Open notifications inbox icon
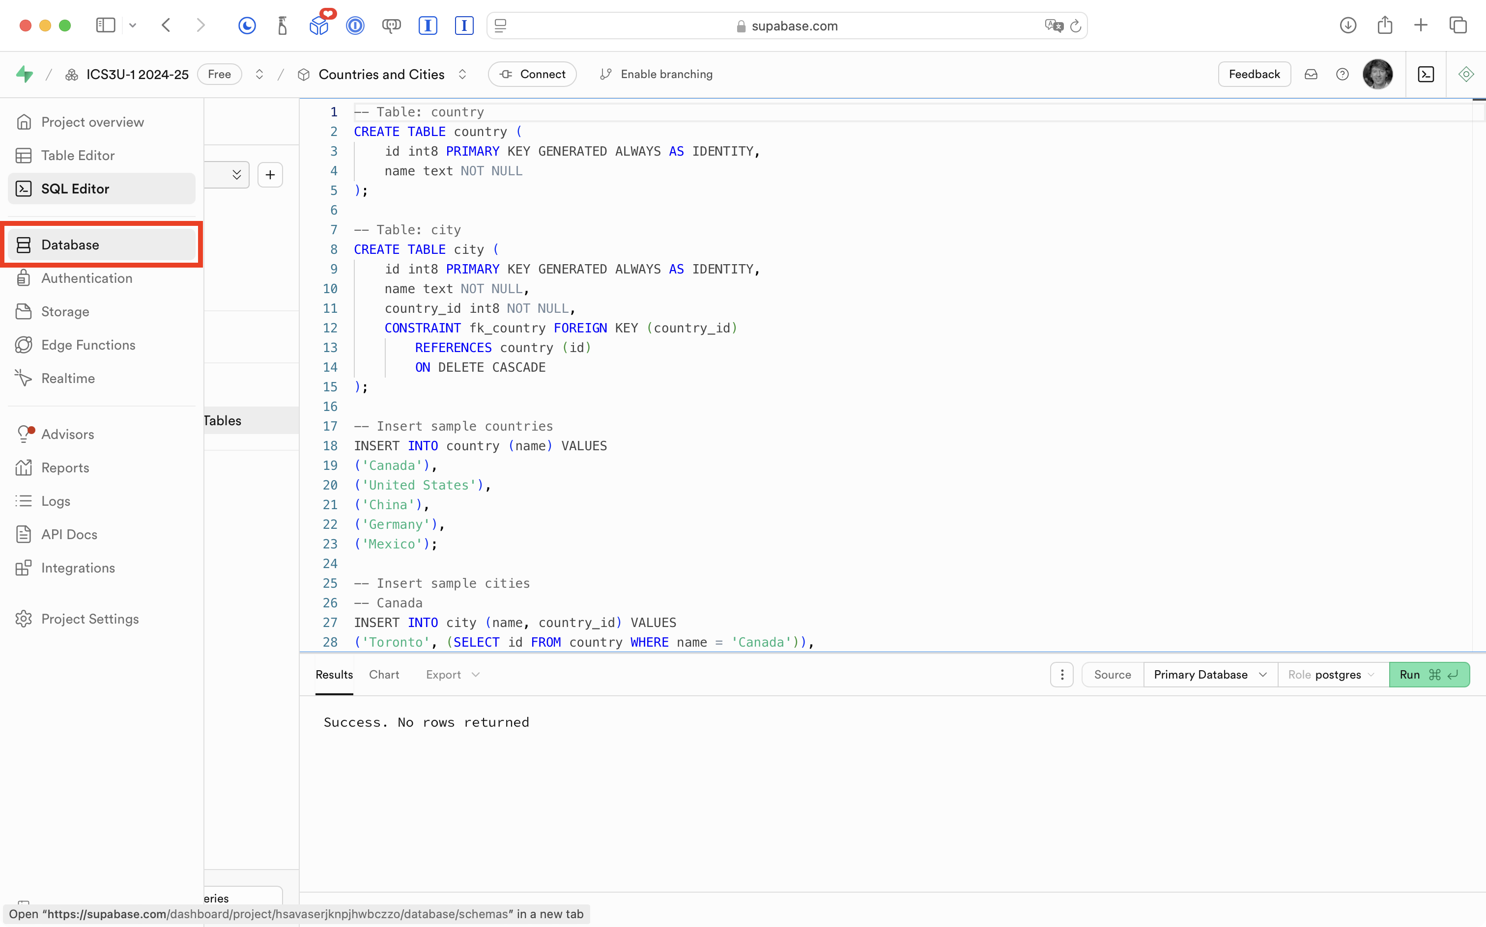 click(x=1311, y=74)
